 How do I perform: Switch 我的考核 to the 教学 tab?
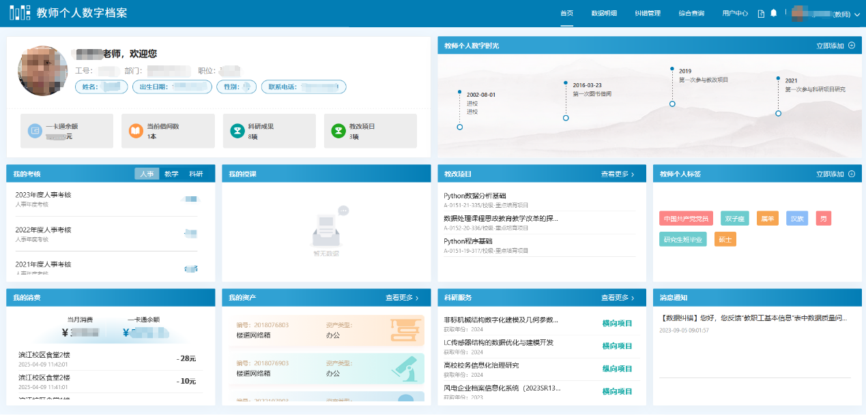click(x=171, y=174)
